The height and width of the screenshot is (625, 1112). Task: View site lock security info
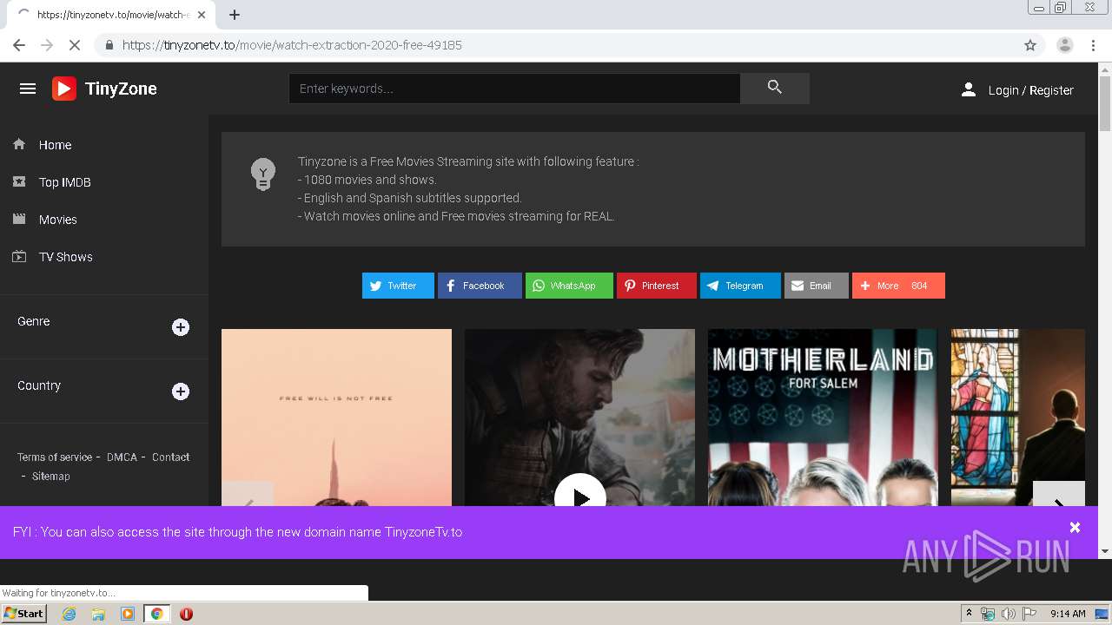[109, 45]
